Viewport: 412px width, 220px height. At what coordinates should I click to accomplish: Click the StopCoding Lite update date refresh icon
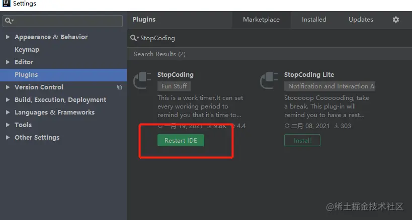tap(287, 126)
